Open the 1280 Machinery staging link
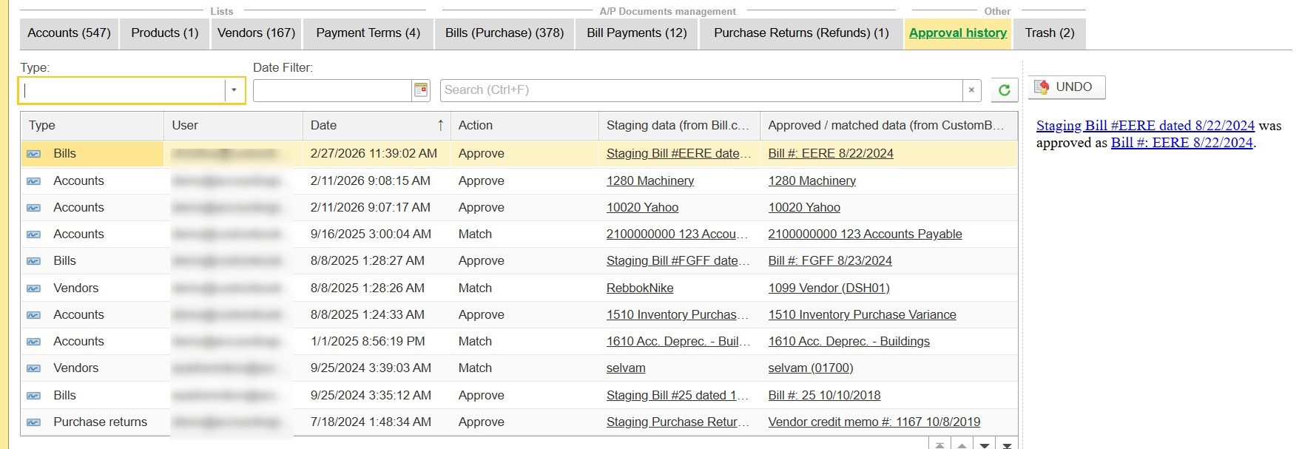The width and height of the screenshot is (1299, 449). pyautogui.click(x=649, y=181)
